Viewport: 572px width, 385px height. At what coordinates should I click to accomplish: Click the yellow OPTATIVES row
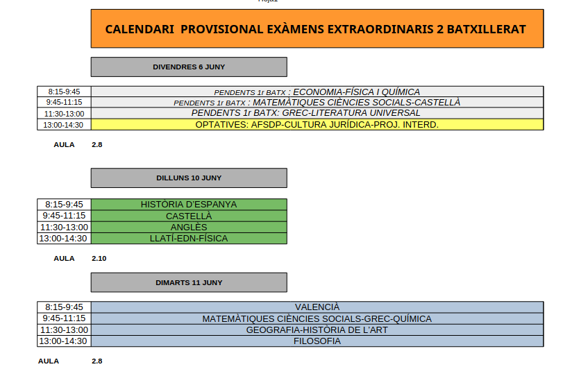(317, 125)
